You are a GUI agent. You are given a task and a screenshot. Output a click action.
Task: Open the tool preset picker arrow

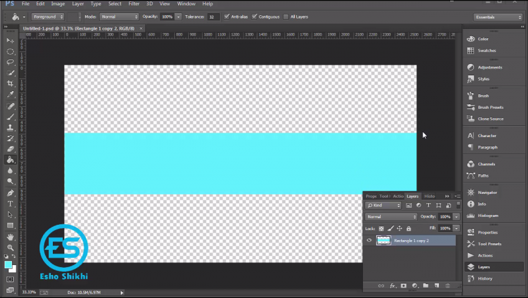(24, 17)
